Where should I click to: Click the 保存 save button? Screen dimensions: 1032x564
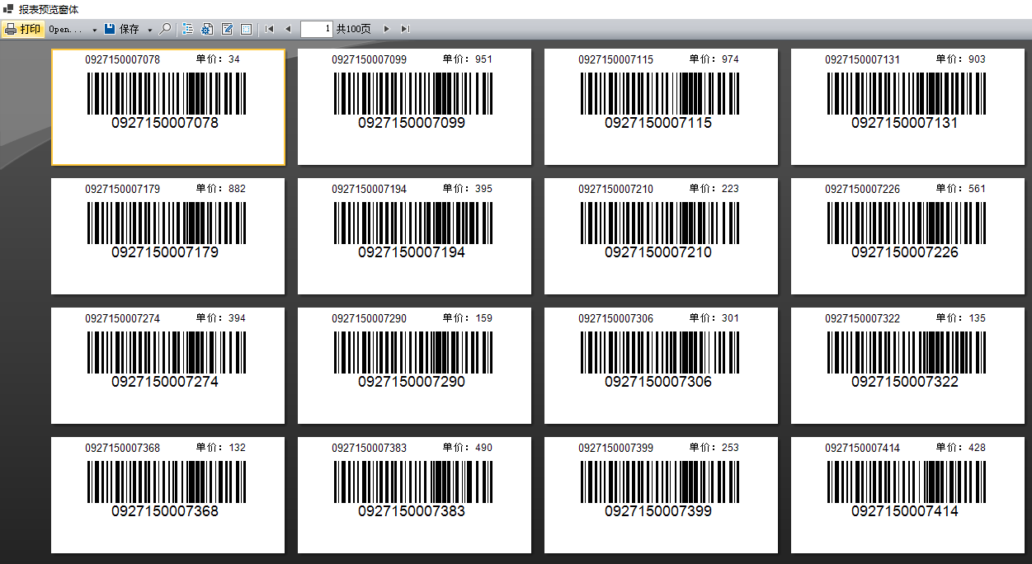[122, 29]
